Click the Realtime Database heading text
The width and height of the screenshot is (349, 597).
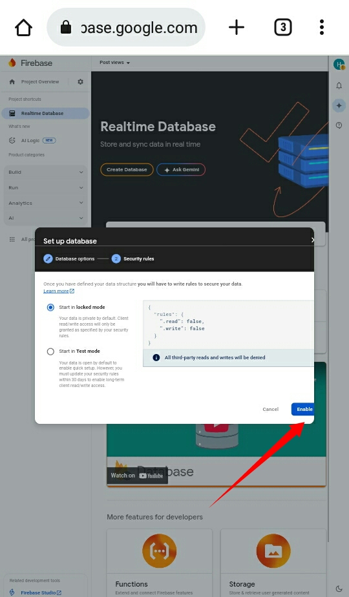click(158, 127)
